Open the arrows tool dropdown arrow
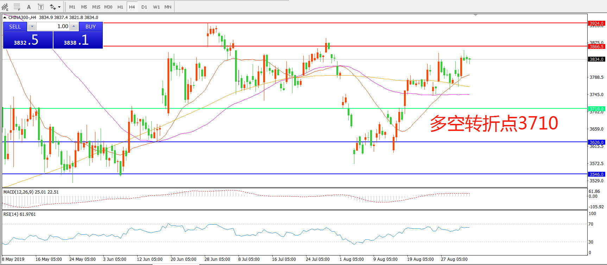Screen dimensions: 607x265 pyautogui.click(x=59, y=7)
